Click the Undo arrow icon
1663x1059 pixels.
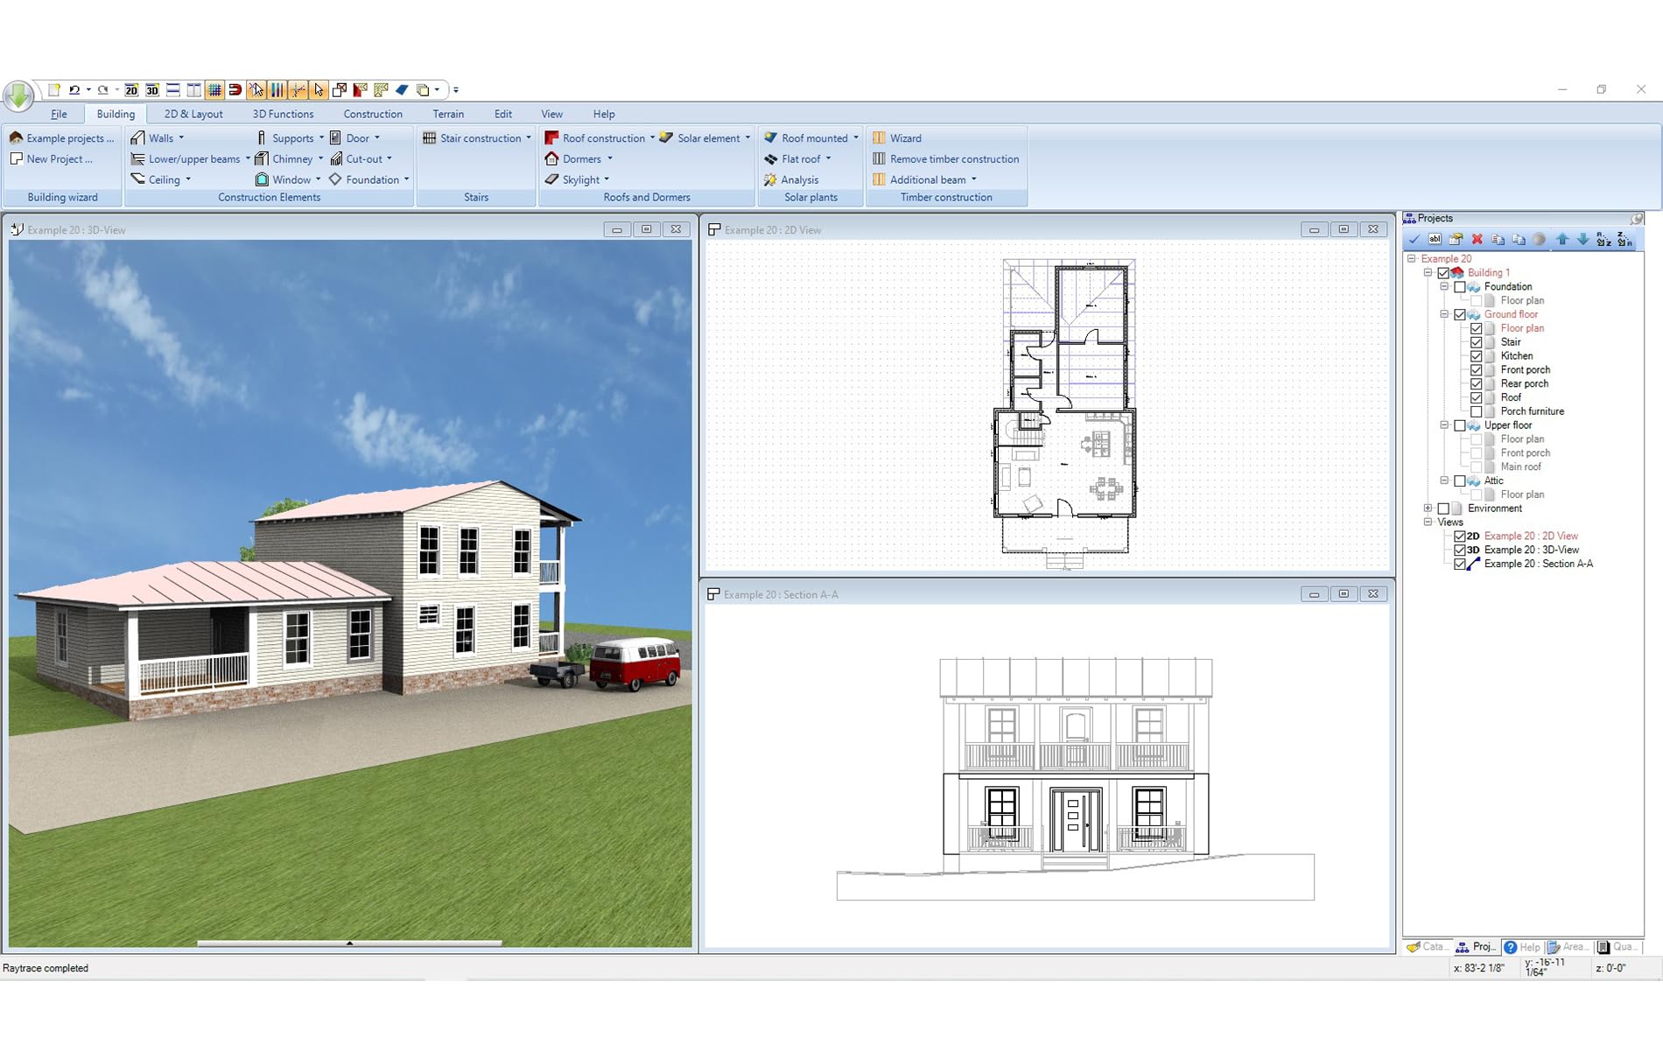click(x=74, y=90)
